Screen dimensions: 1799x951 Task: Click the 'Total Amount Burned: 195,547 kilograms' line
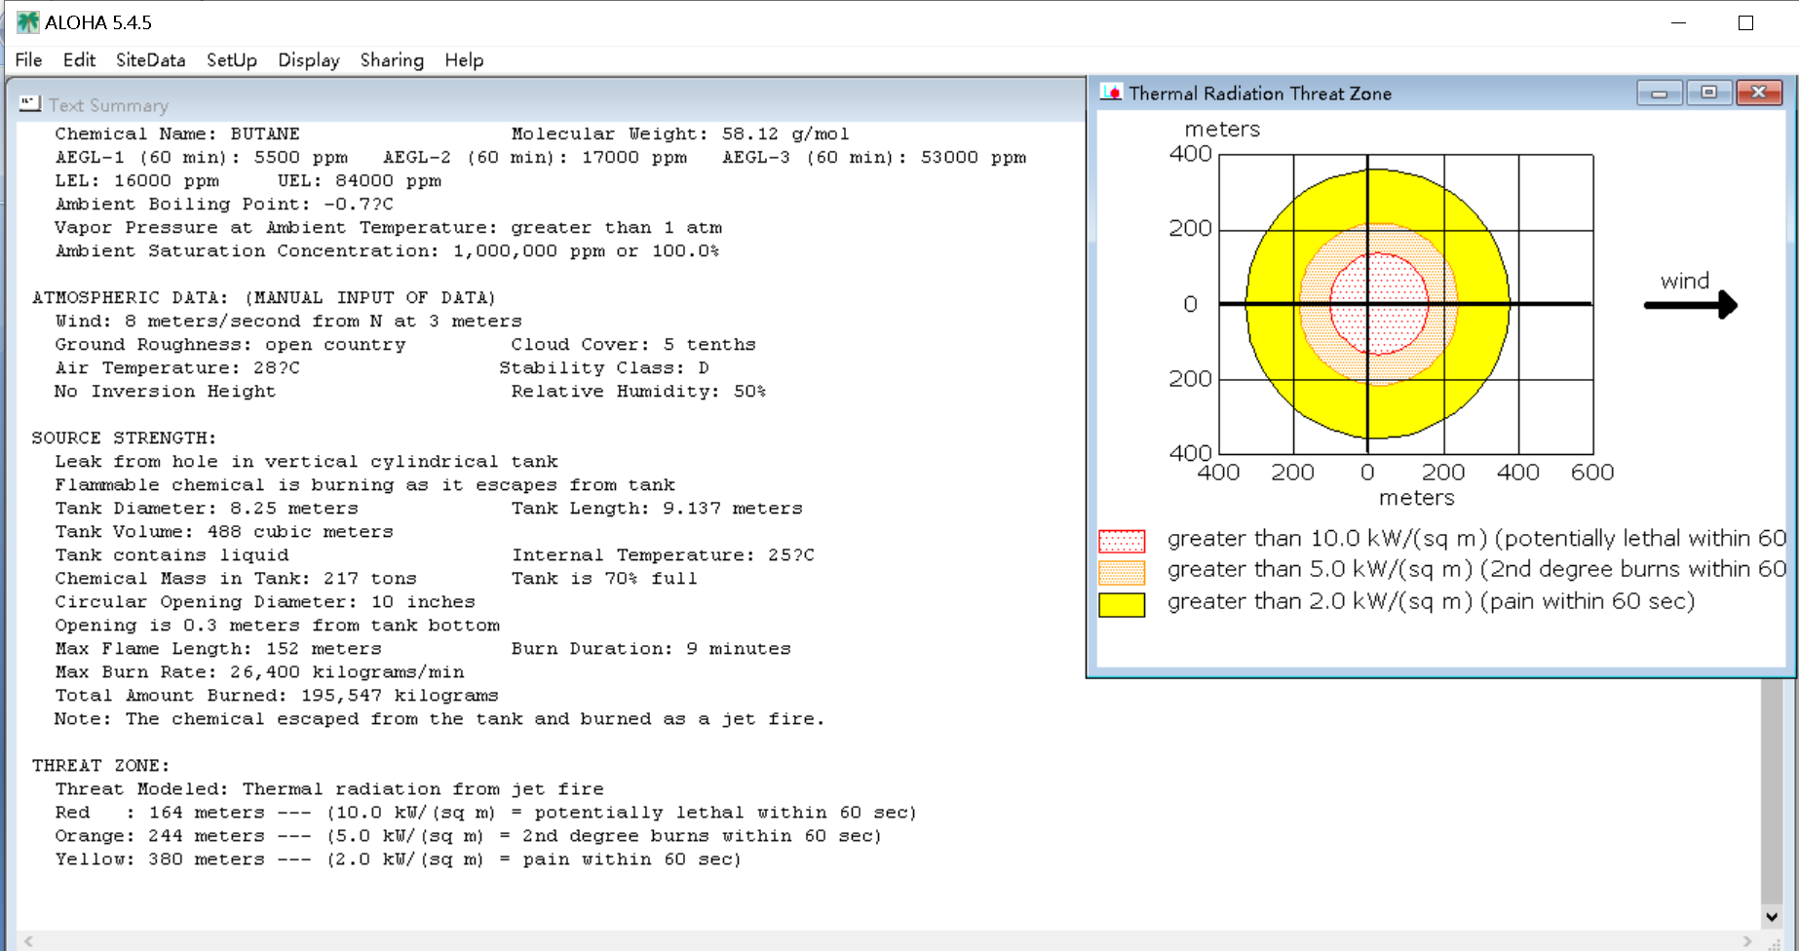coord(277,696)
